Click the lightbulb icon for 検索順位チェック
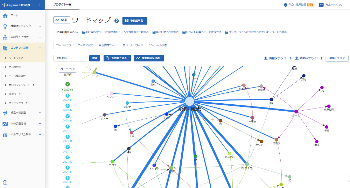 click(5, 26)
